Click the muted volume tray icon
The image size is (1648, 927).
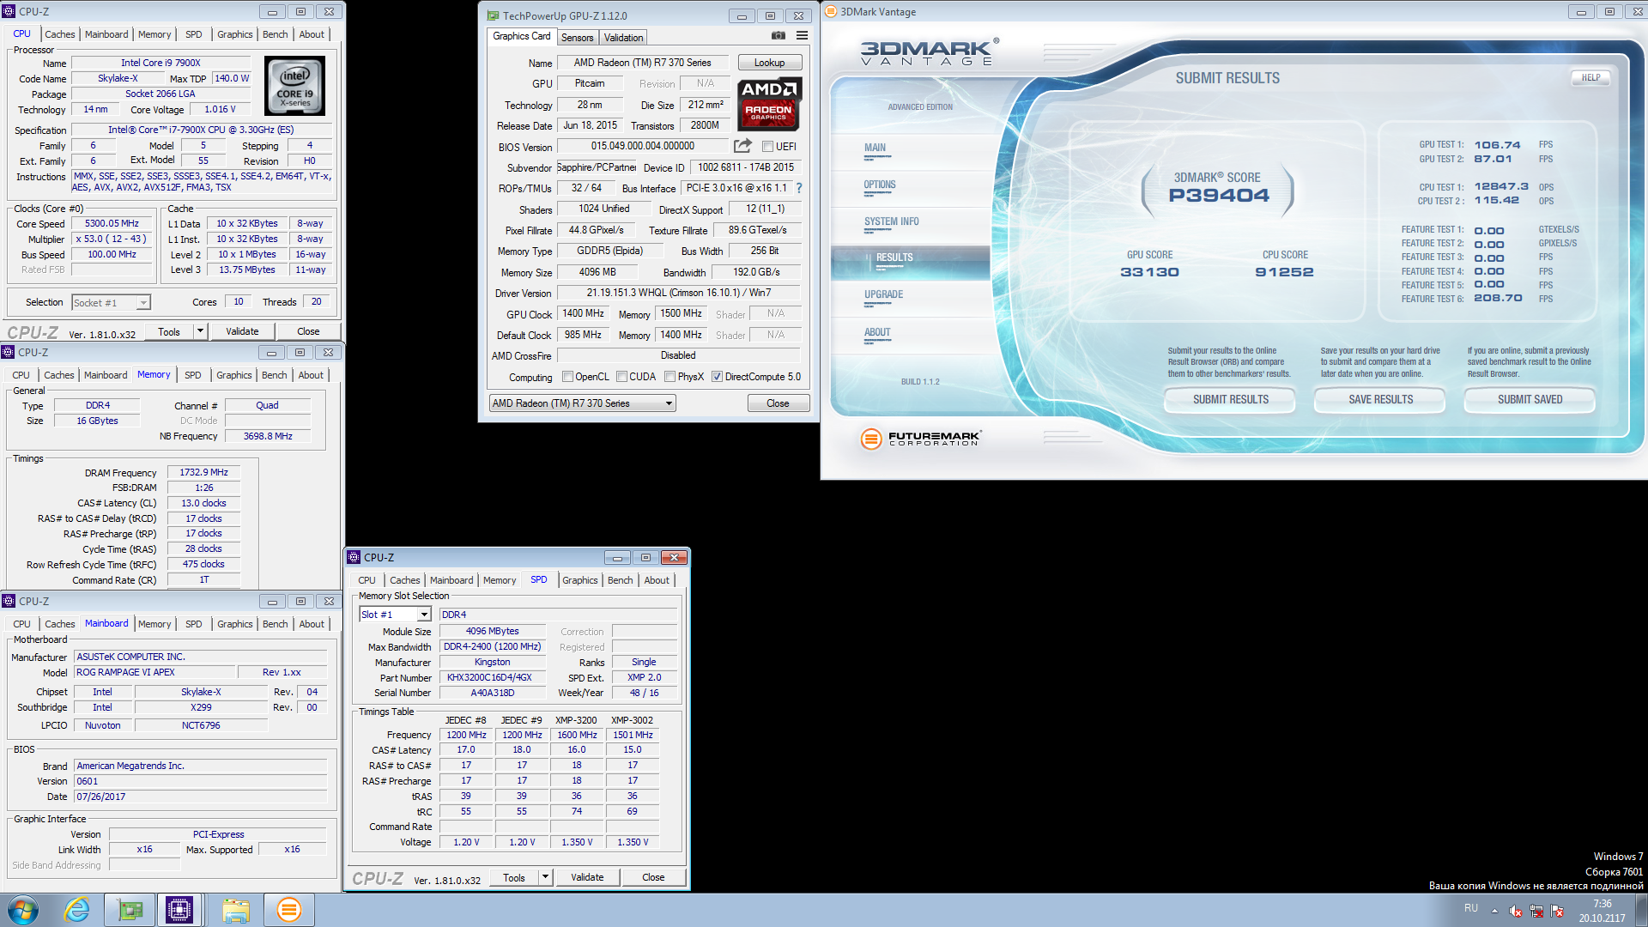click(x=1516, y=911)
